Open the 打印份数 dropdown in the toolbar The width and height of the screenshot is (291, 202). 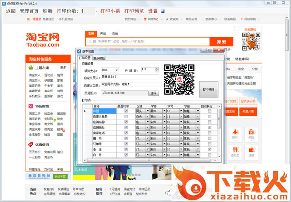[96, 11]
